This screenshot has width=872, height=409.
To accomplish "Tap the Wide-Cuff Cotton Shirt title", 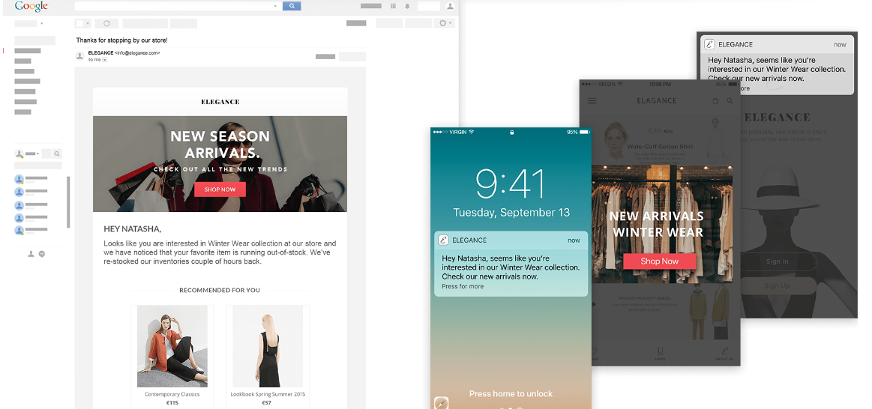I will click(660, 147).
